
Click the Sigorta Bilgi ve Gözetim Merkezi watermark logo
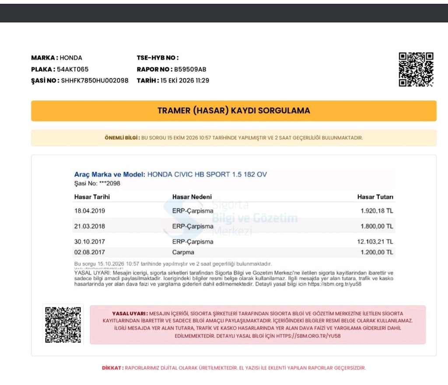(x=230, y=218)
